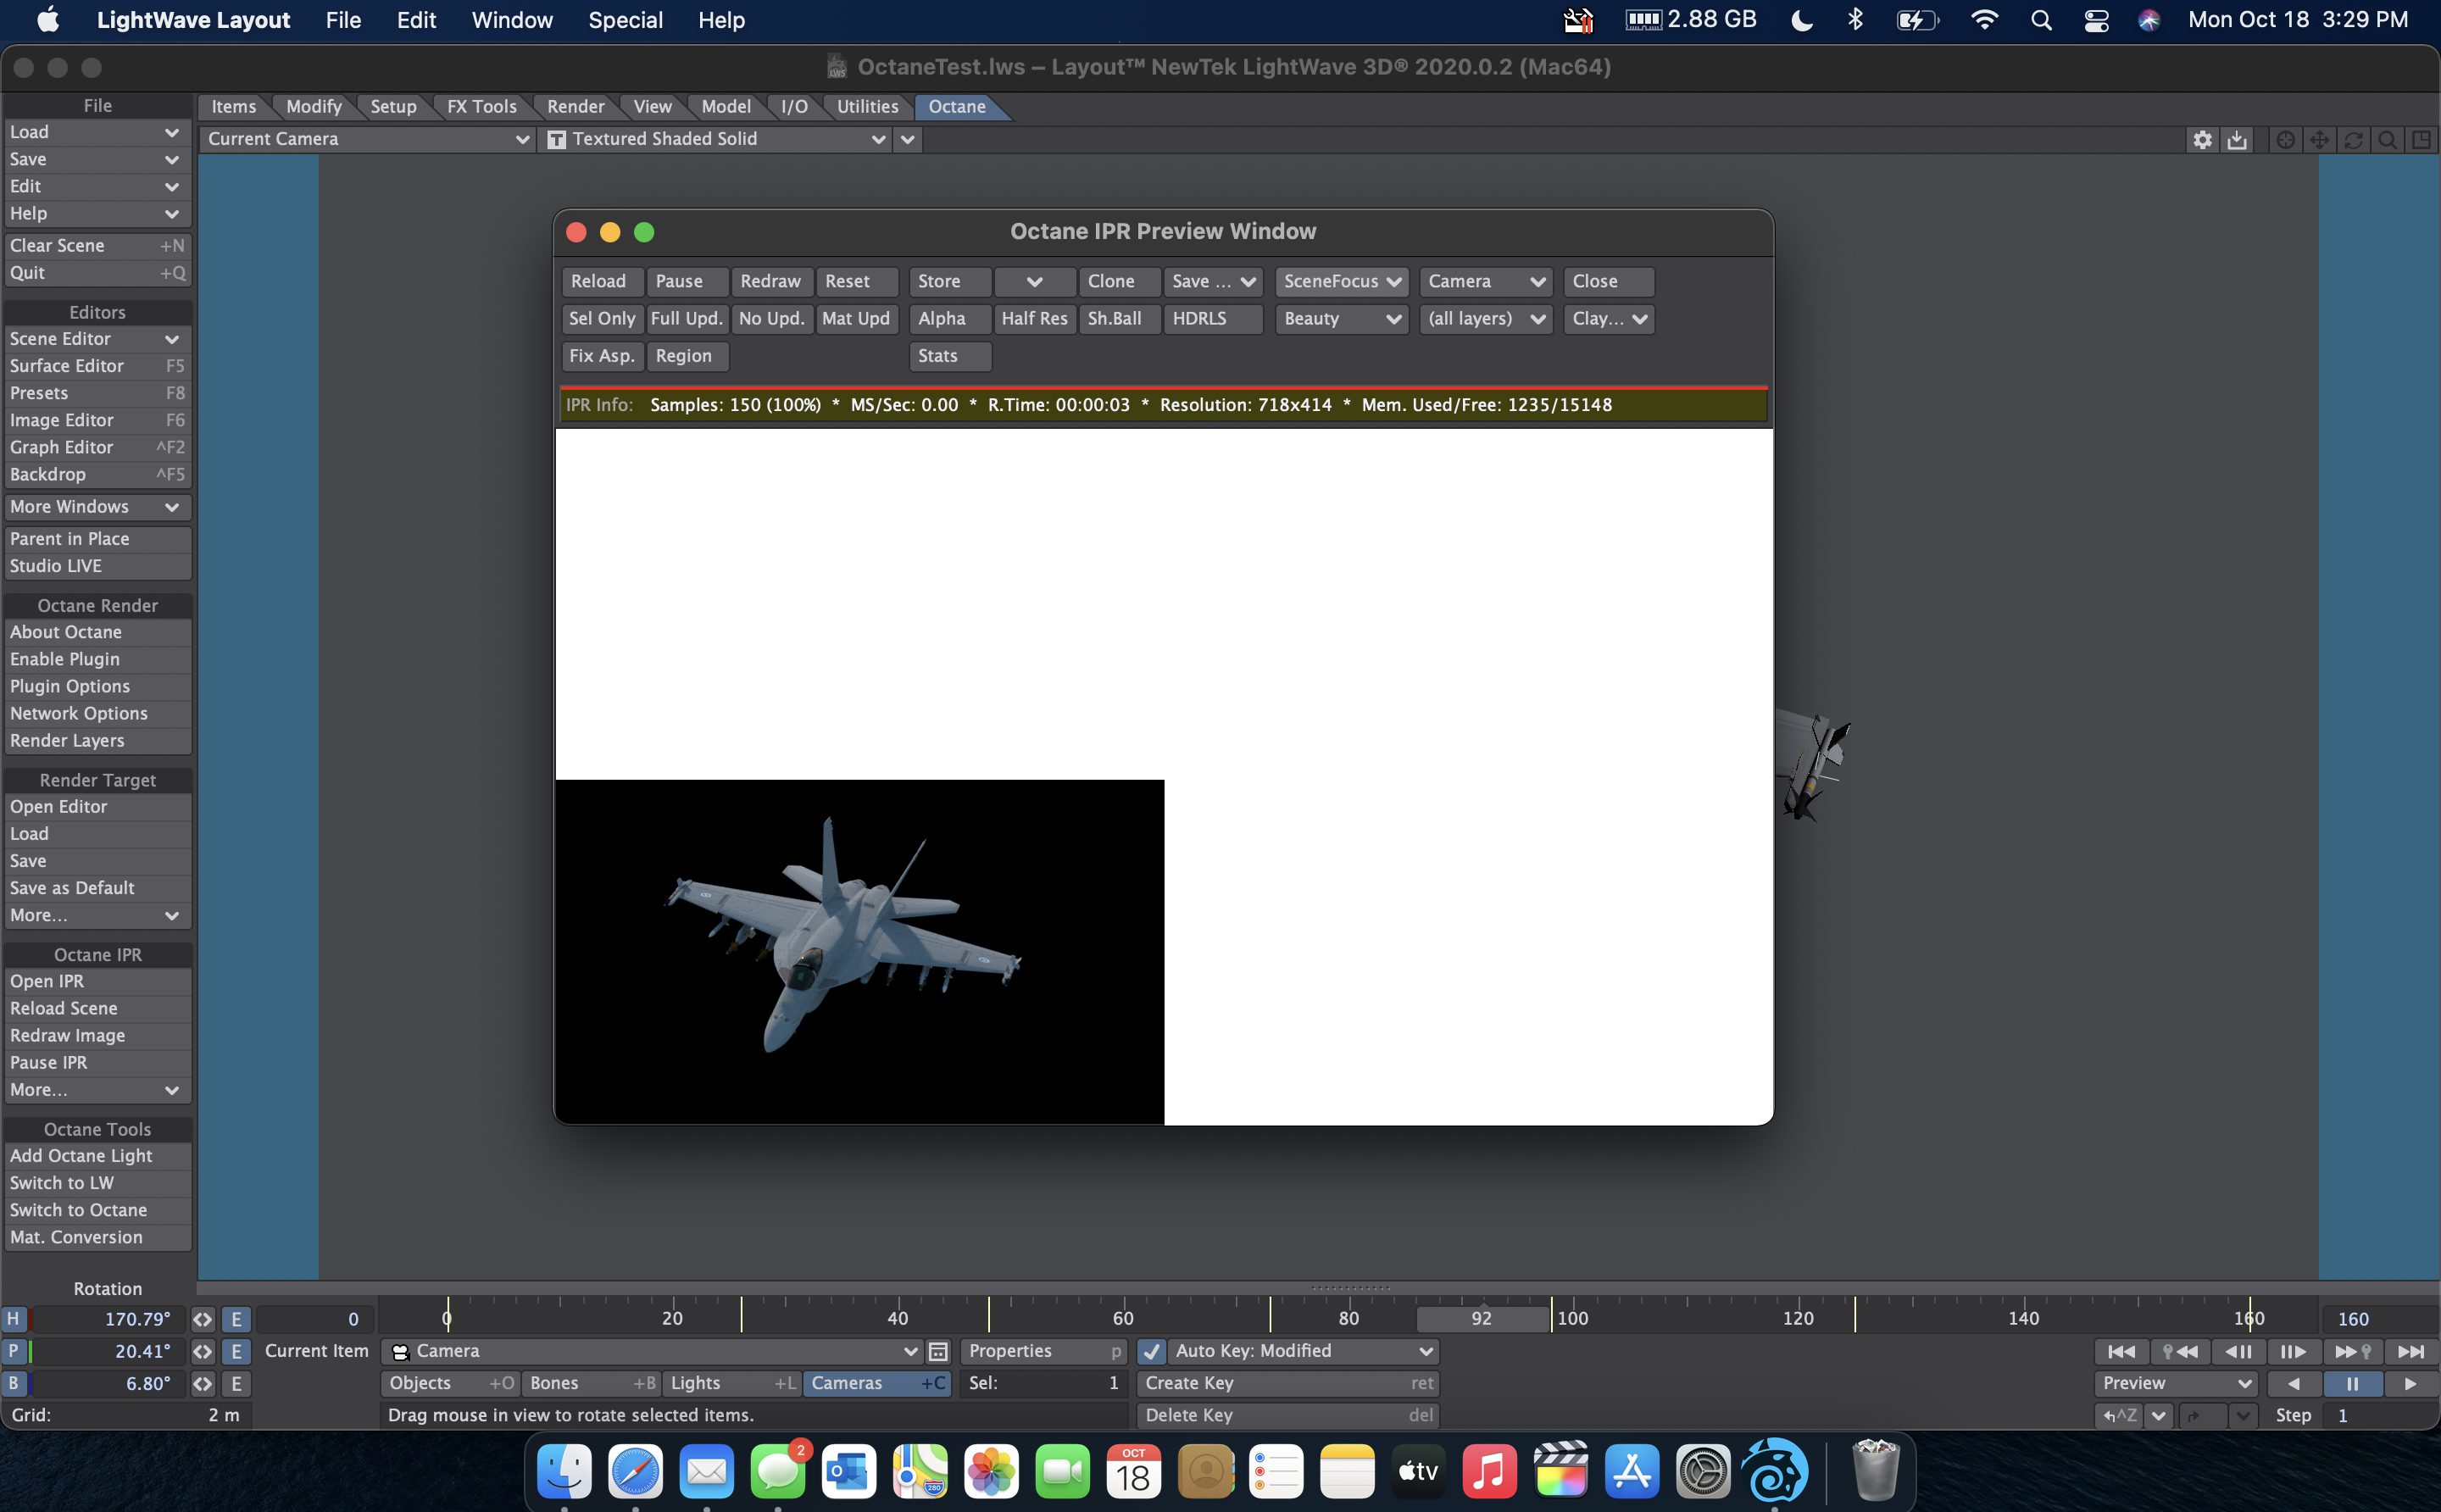Click the viewport zoom magnifier icon
Image resolution: width=2441 pixels, height=1512 pixels.
tap(2387, 140)
